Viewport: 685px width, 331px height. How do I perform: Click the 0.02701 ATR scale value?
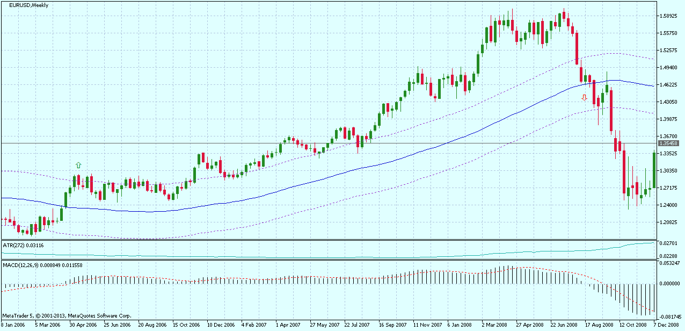click(669, 244)
